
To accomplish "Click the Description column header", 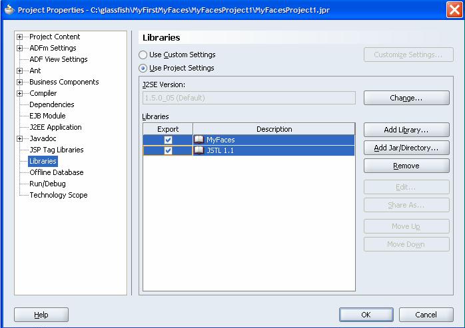I will (274, 129).
